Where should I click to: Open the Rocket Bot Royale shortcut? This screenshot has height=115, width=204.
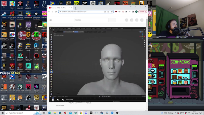click(12, 78)
